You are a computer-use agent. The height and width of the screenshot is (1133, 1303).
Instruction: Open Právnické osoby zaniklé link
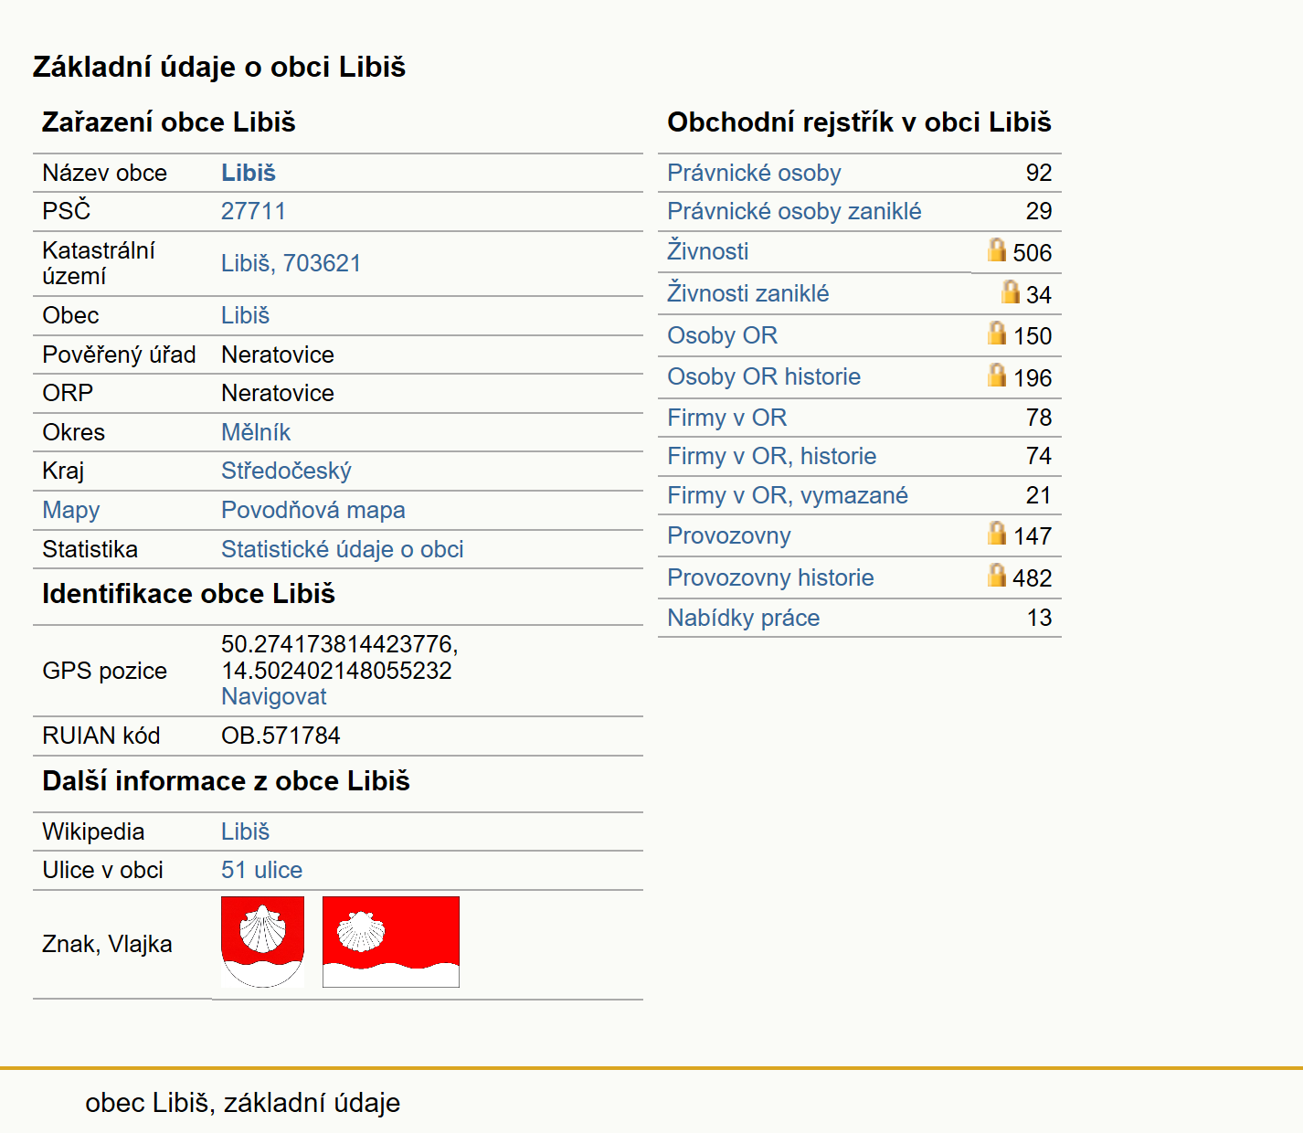pyautogui.click(x=794, y=211)
